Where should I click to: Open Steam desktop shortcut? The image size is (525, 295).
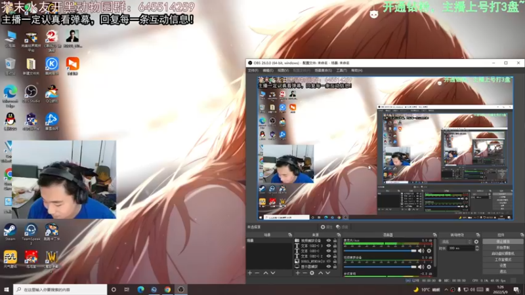[10, 232]
